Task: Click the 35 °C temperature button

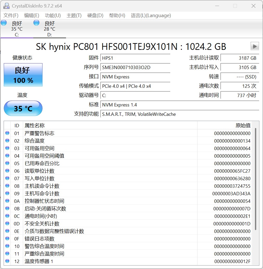Action: point(23,108)
